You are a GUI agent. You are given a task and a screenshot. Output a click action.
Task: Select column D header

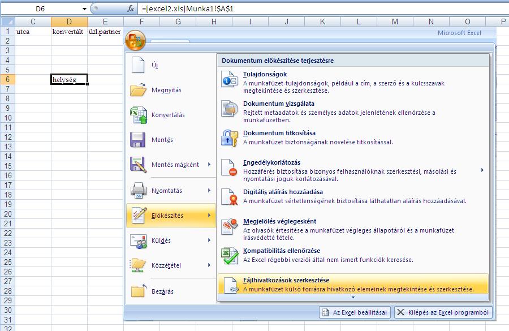69,22
